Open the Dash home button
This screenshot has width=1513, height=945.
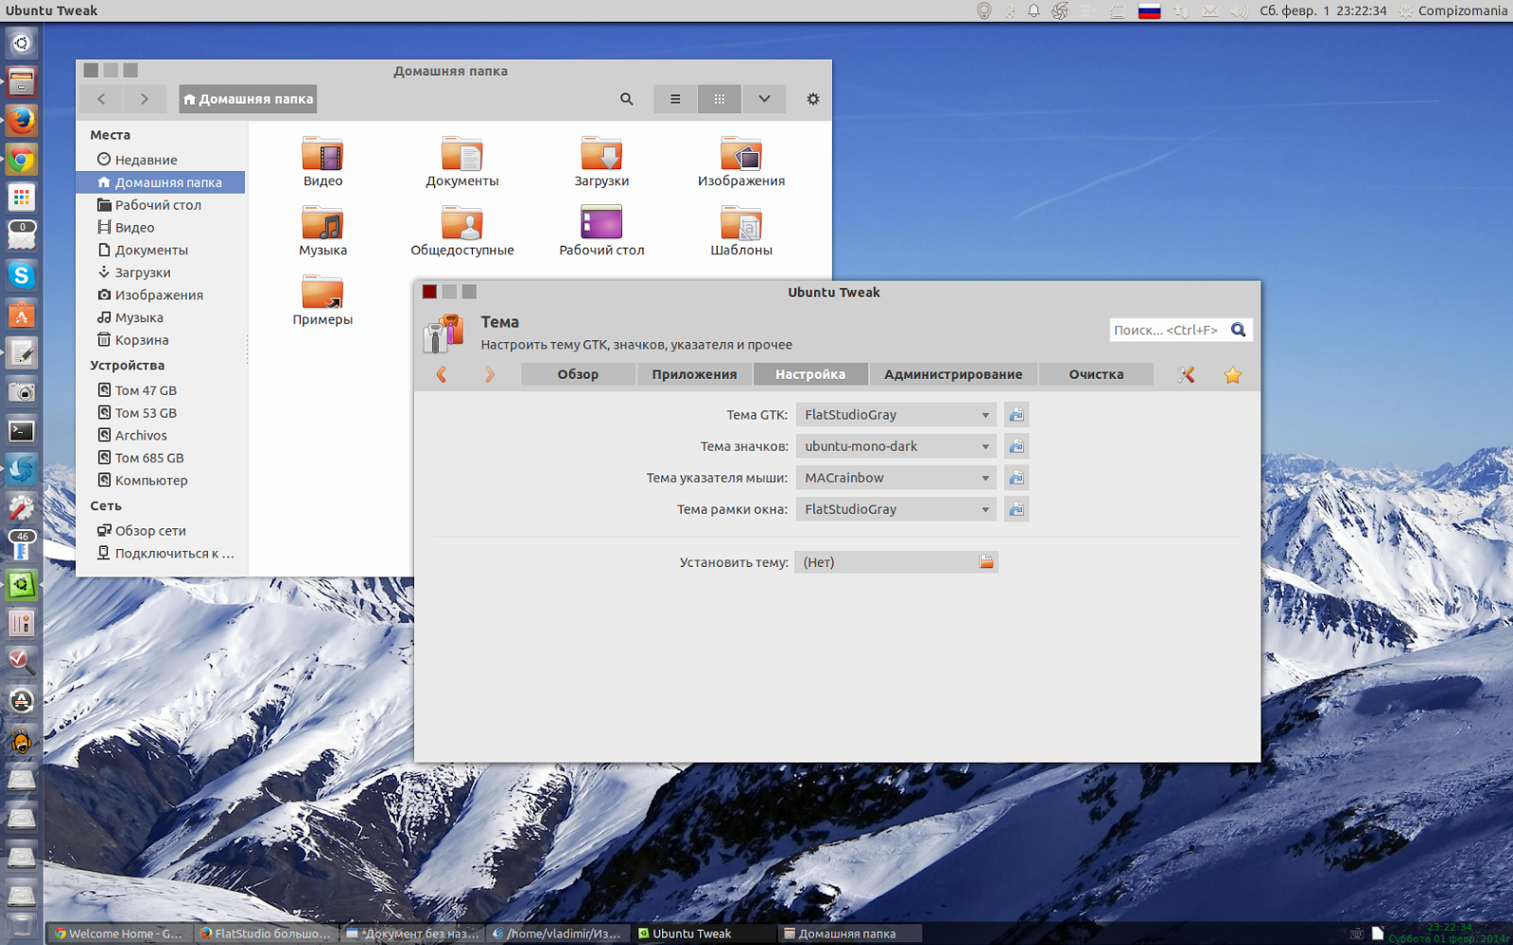(21, 43)
